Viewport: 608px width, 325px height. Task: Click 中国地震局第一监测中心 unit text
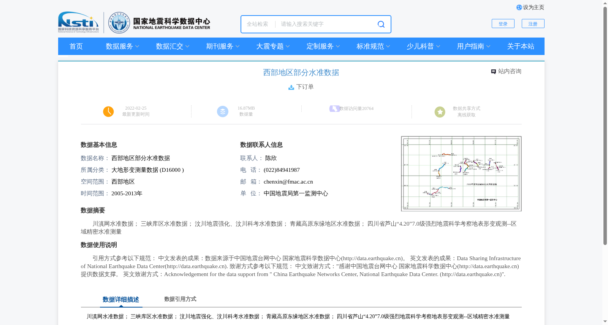(296, 193)
